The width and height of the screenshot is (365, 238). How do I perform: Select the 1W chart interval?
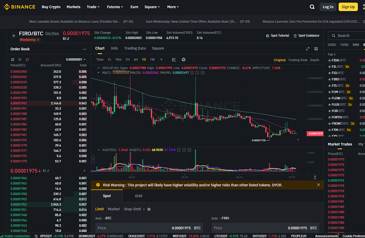[152, 60]
